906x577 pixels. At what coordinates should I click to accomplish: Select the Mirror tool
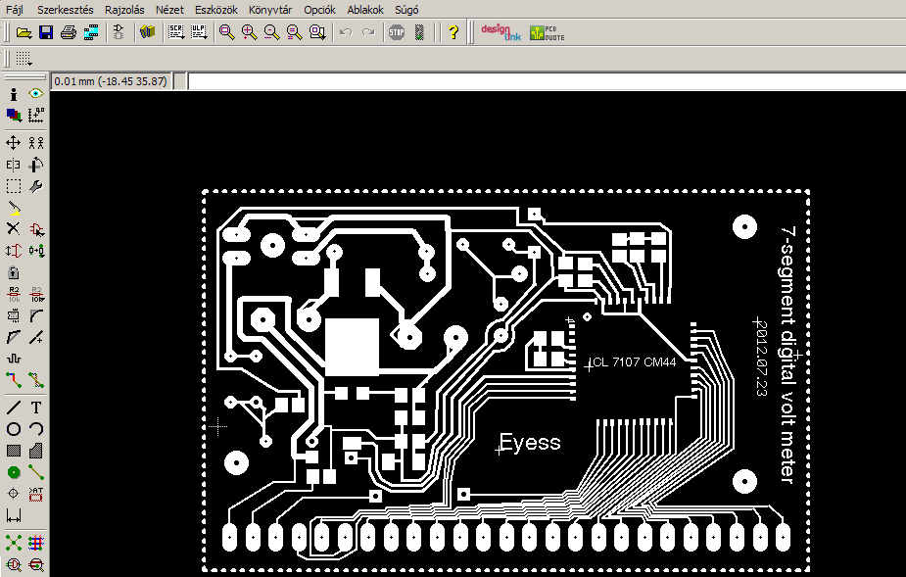[x=14, y=165]
